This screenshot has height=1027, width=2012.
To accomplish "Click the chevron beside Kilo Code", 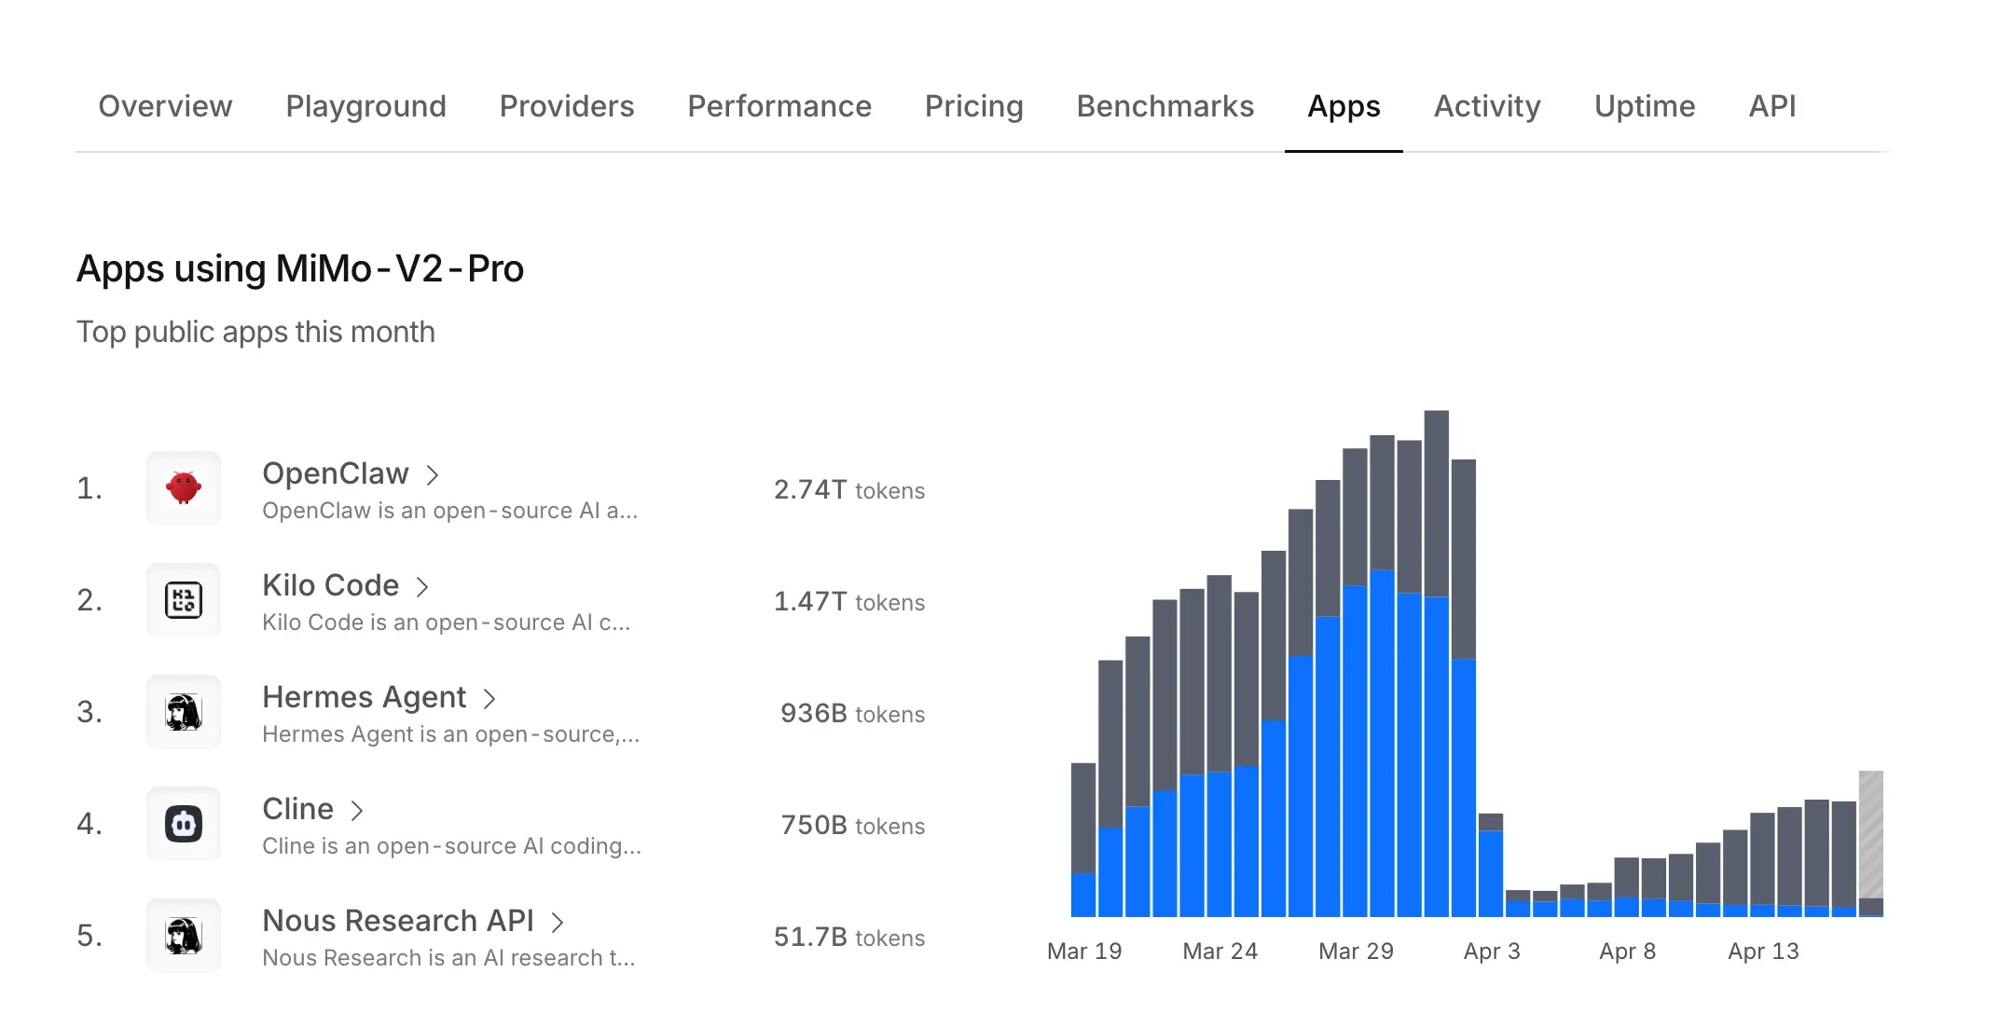I will [x=422, y=587].
